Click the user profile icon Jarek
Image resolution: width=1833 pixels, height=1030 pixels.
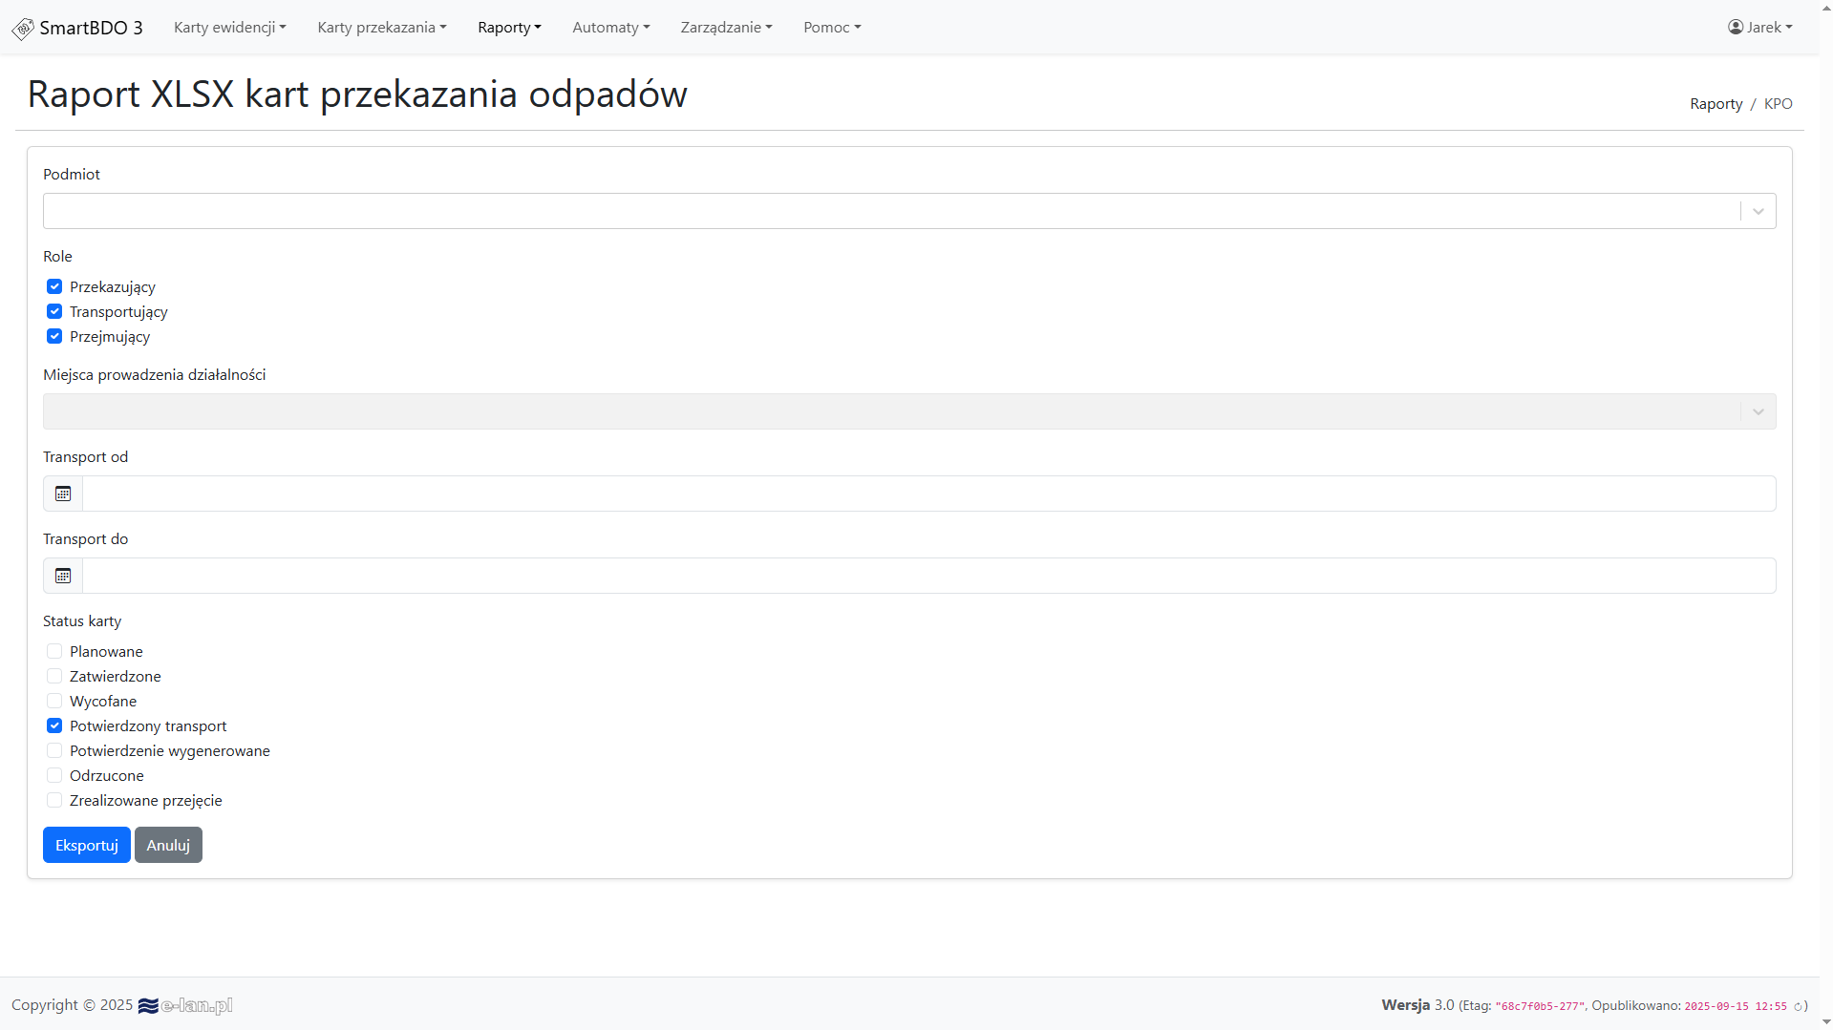coord(1736,27)
